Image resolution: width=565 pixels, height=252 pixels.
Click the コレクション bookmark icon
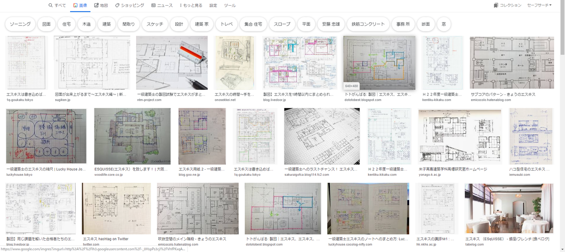click(496, 5)
